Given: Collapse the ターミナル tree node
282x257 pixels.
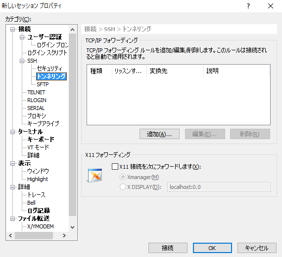Looking at the screenshot, I should [x=12, y=132].
